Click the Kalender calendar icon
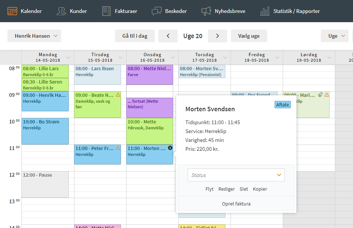 pyautogui.click(x=12, y=11)
